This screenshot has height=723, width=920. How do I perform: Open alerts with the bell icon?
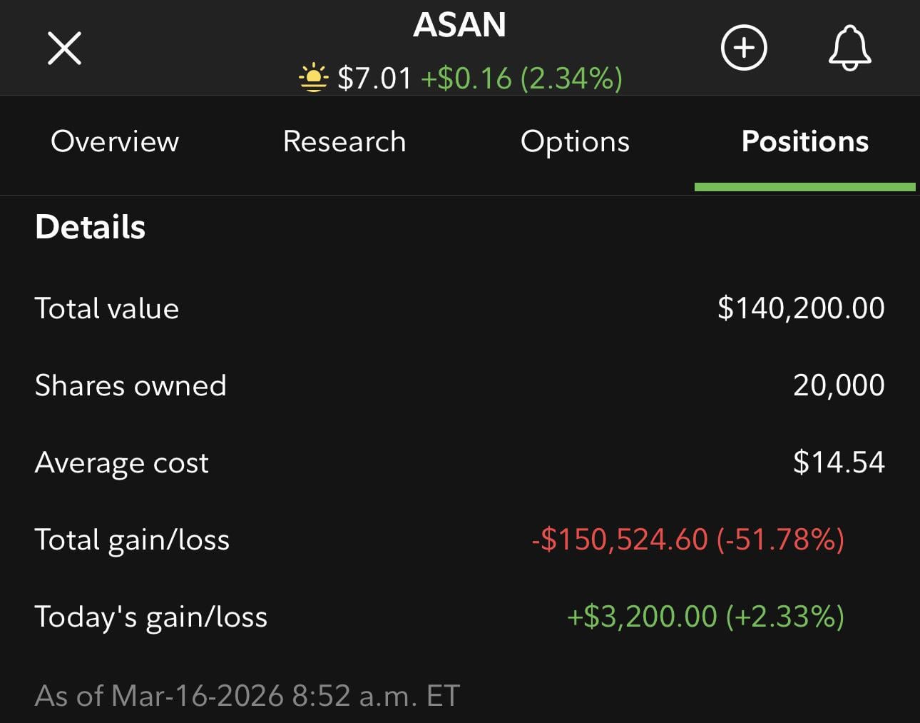[x=849, y=49]
